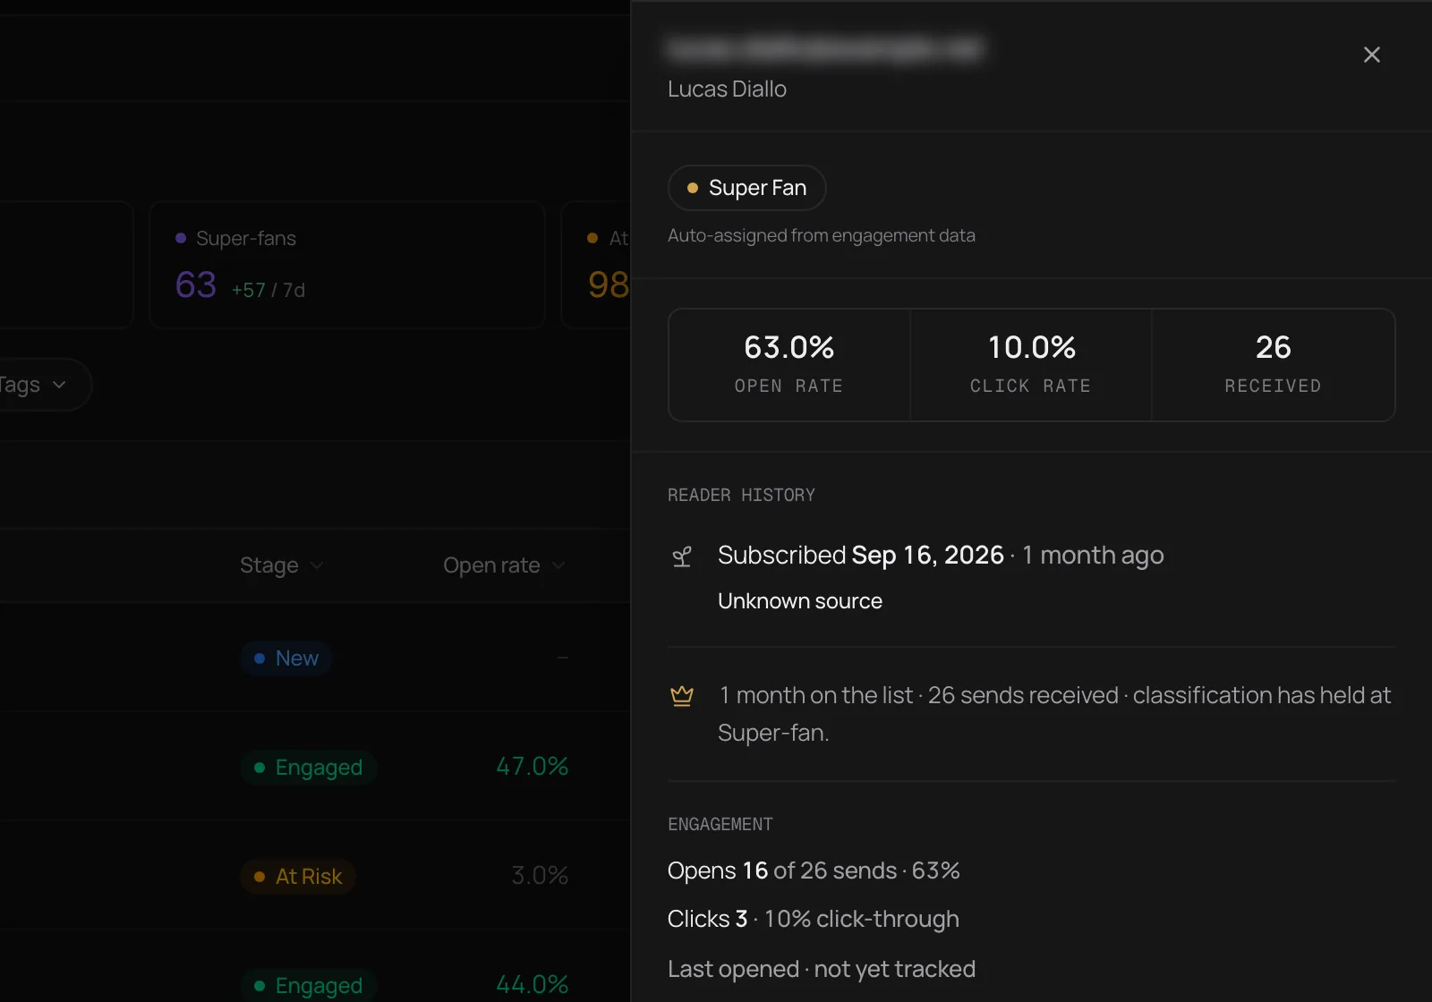Click the Super-fans count 63
This screenshot has height=1002, width=1432.
(196, 285)
